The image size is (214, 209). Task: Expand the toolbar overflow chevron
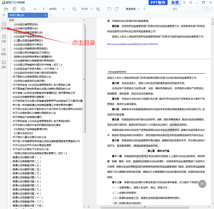[145, 9]
